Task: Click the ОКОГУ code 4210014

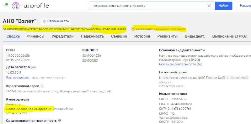Action: point(177,122)
